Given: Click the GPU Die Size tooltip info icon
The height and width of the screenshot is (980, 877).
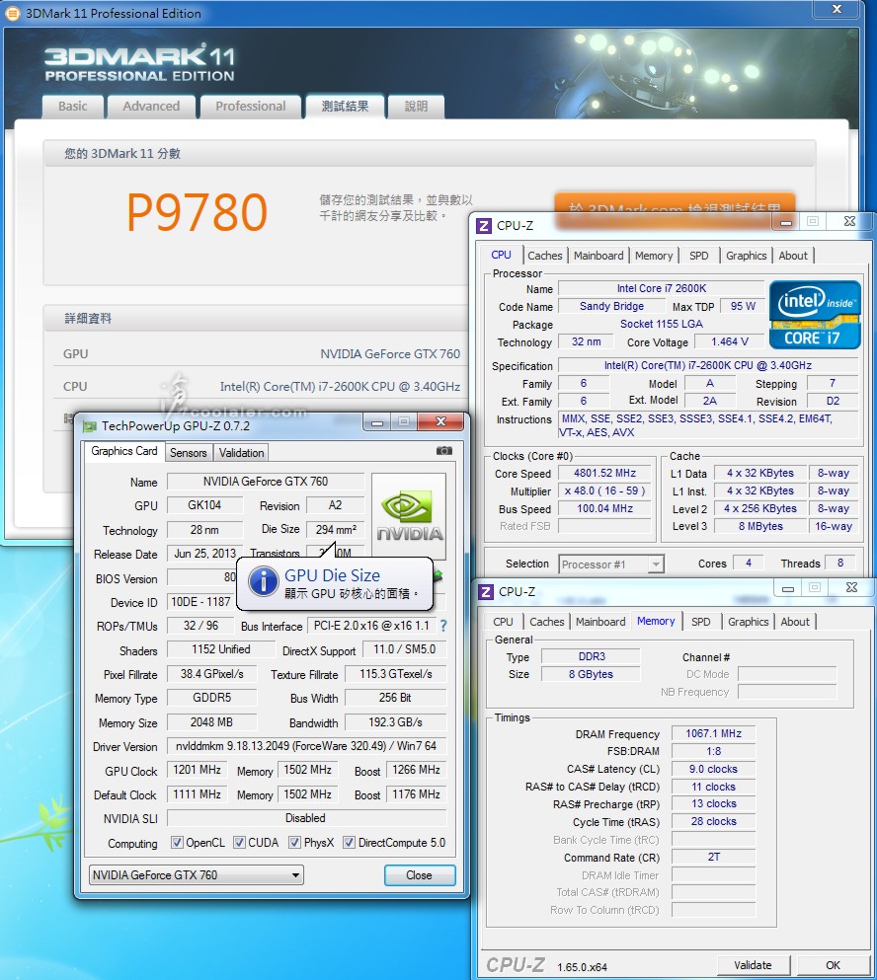Looking at the screenshot, I should tap(264, 582).
